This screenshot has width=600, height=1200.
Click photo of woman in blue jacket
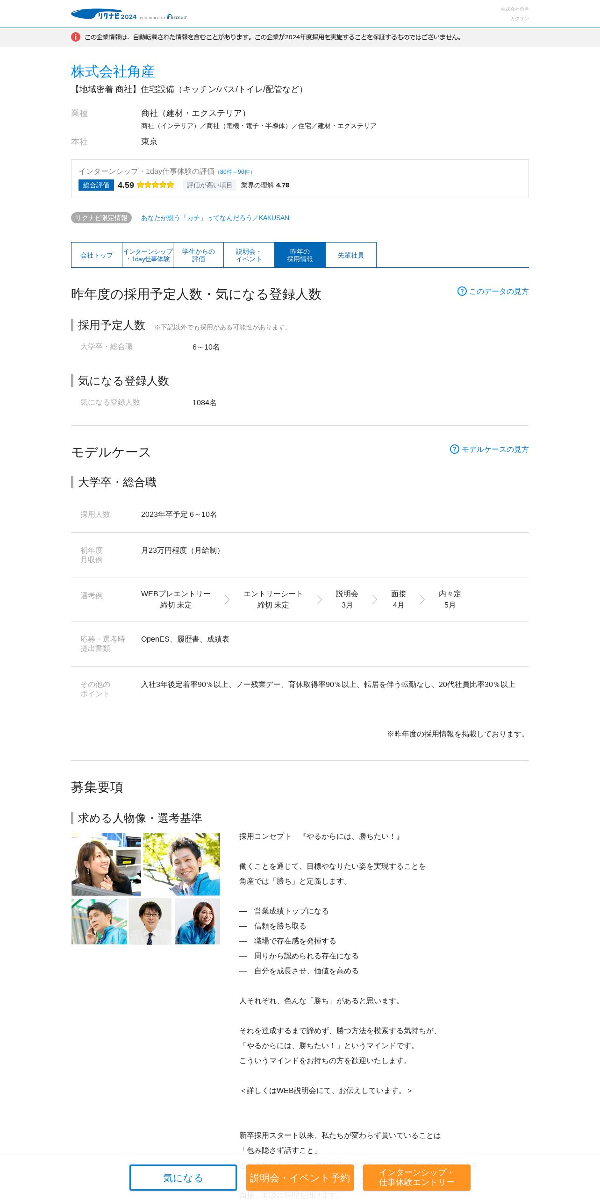197,921
